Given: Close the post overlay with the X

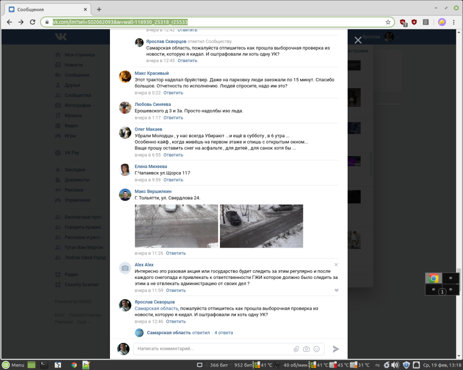Looking at the screenshot, I should 358,40.
